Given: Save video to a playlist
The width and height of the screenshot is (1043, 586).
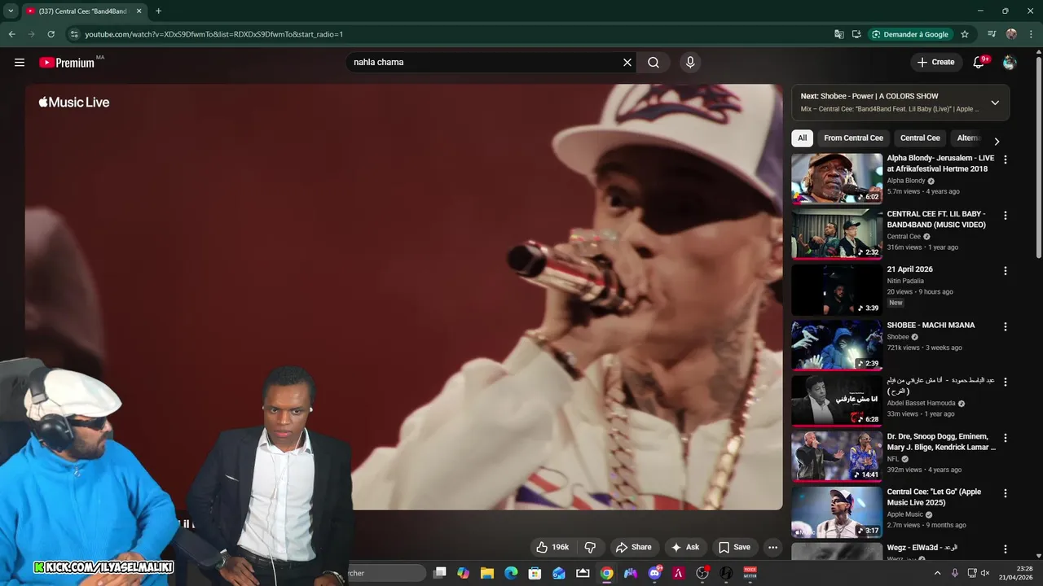Looking at the screenshot, I should (x=734, y=548).
